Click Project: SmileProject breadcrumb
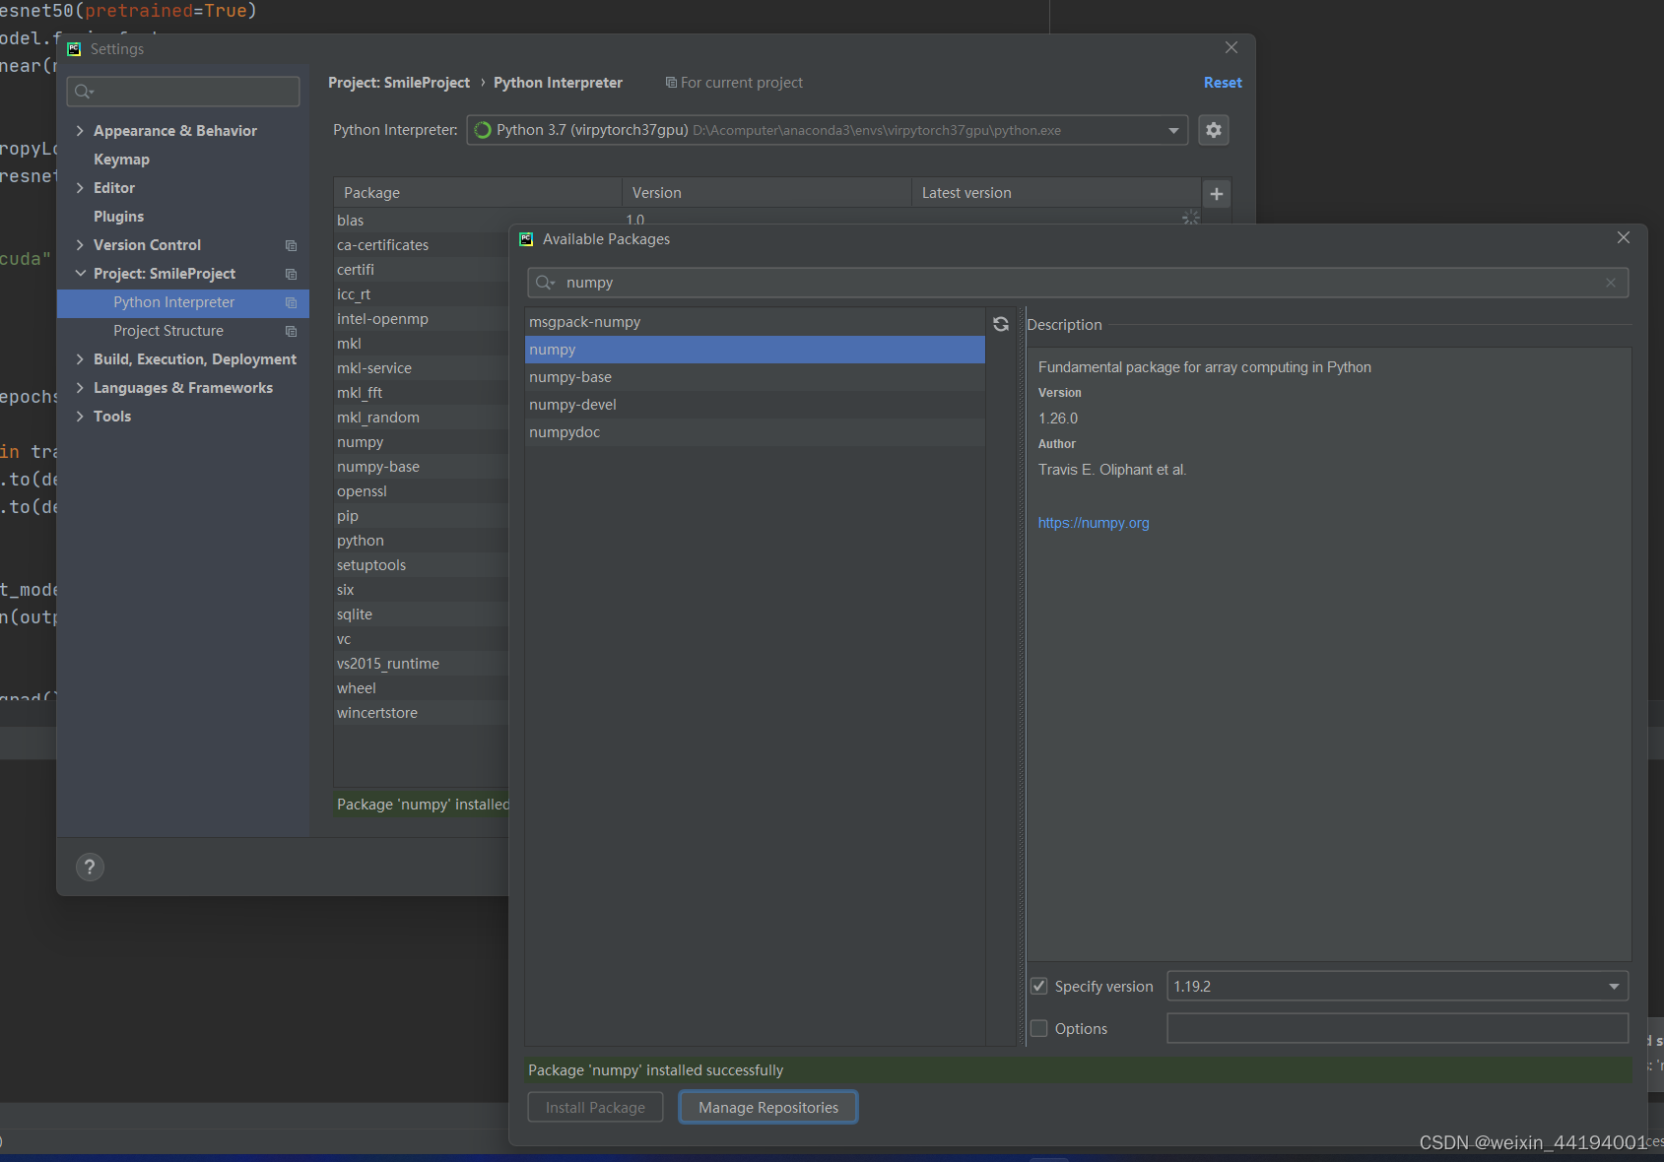Image resolution: width=1664 pixels, height=1162 pixels. [x=399, y=83]
